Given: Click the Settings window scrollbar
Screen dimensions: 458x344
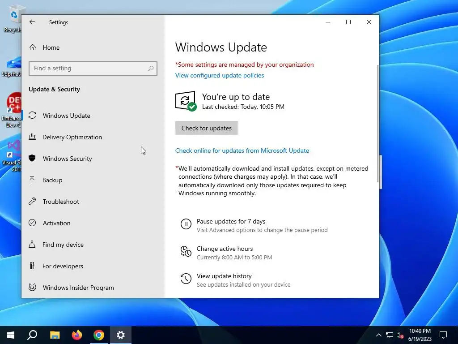Looking at the screenshot, I should click(x=378, y=123).
